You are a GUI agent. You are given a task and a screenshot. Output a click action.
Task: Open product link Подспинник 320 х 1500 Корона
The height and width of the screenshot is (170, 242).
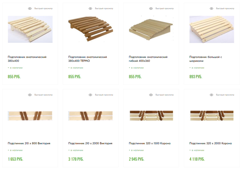click(x=150, y=143)
